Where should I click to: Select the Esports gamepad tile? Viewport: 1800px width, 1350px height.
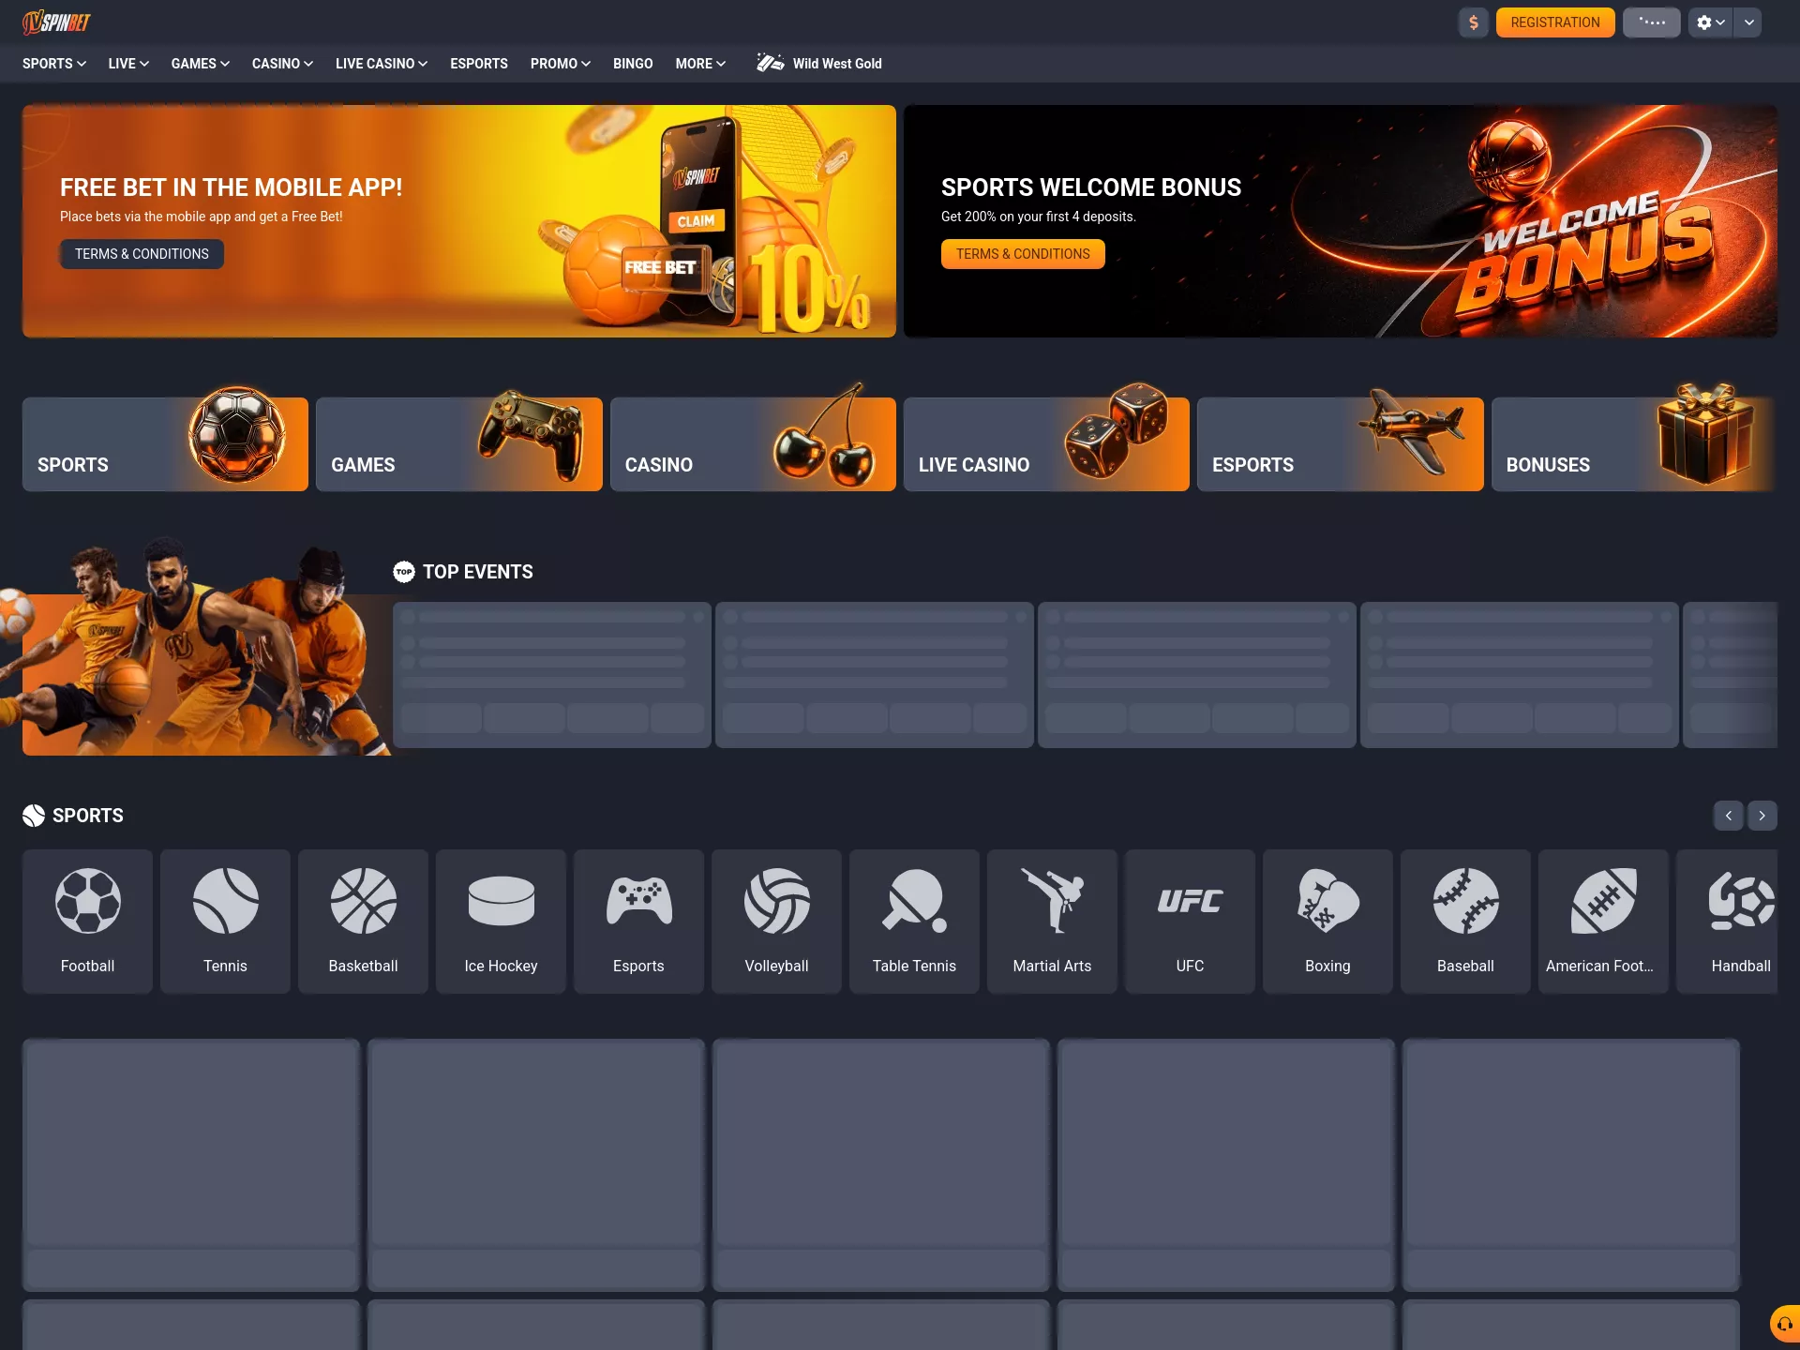[638, 921]
